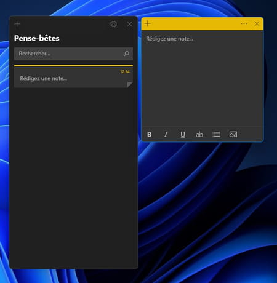Toggle bold formatting in the note
Viewport: 277px width, 283px height.
[150, 134]
